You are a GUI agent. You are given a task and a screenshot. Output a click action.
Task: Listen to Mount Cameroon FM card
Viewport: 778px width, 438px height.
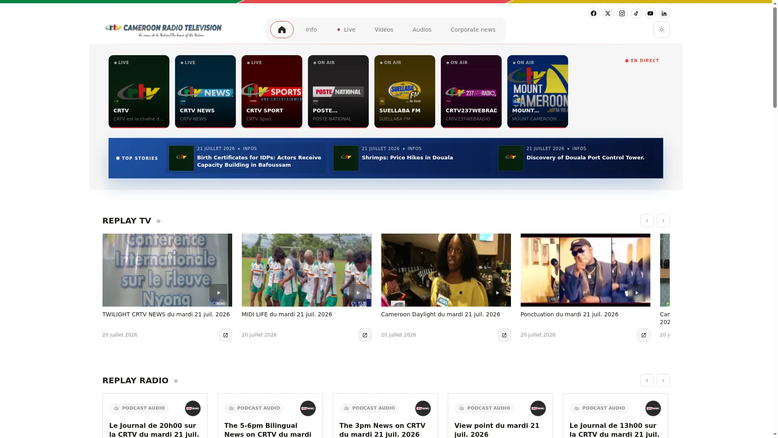(x=538, y=92)
